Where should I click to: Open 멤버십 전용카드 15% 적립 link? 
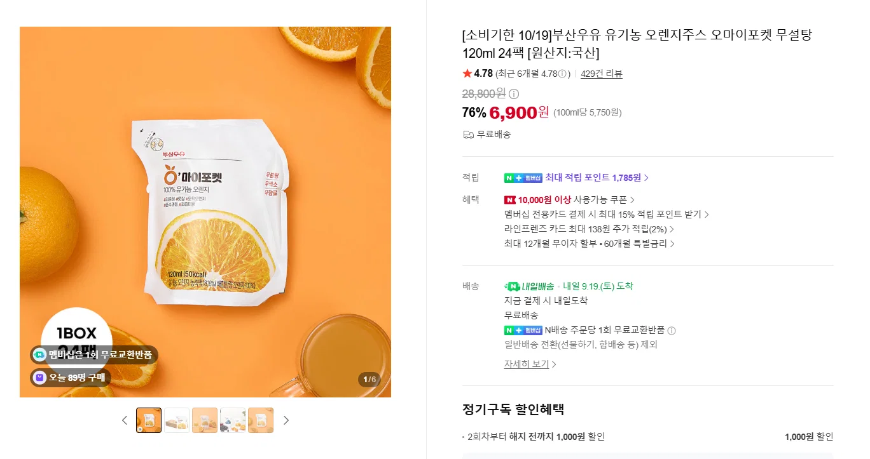[607, 215]
